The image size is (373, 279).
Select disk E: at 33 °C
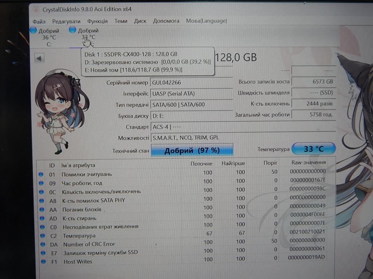[84, 37]
